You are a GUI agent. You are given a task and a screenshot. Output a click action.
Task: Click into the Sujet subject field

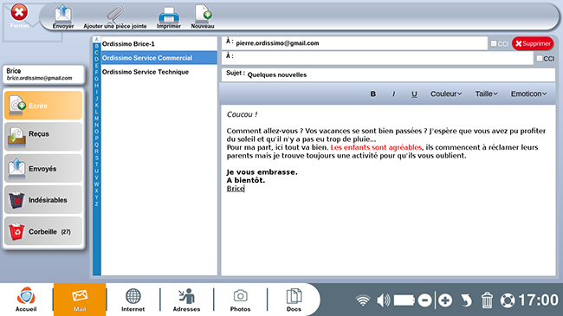point(389,74)
